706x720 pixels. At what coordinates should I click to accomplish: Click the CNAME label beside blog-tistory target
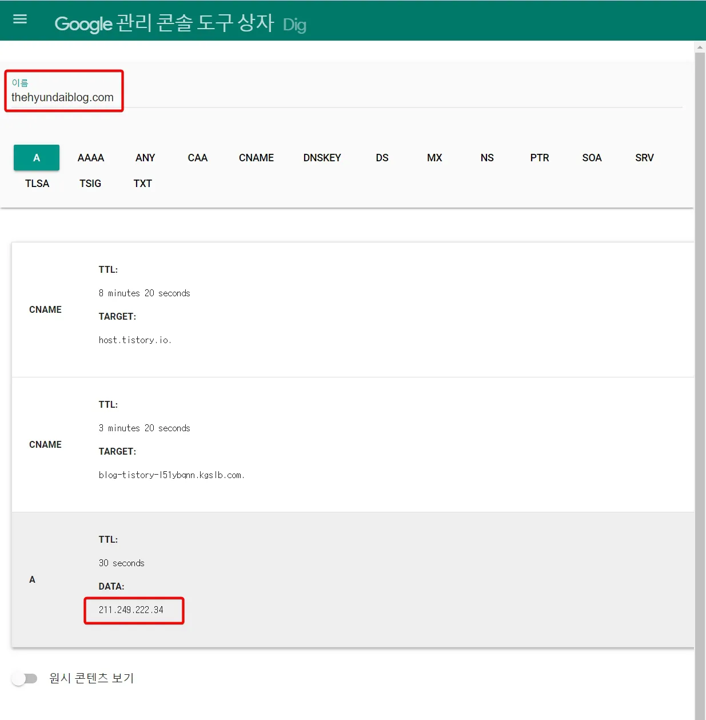[x=45, y=444]
